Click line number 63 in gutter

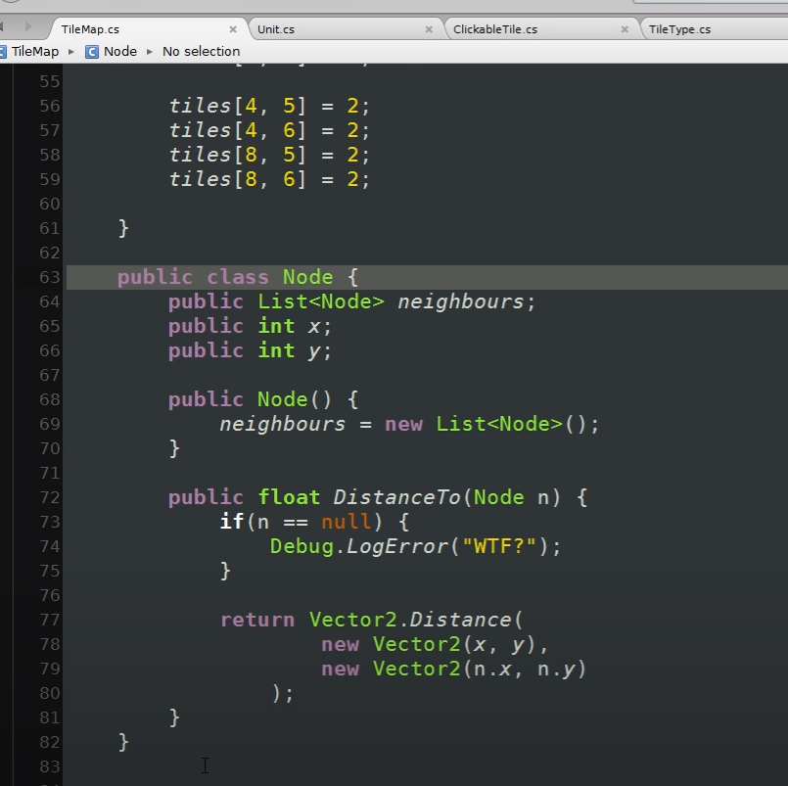(x=49, y=277)
